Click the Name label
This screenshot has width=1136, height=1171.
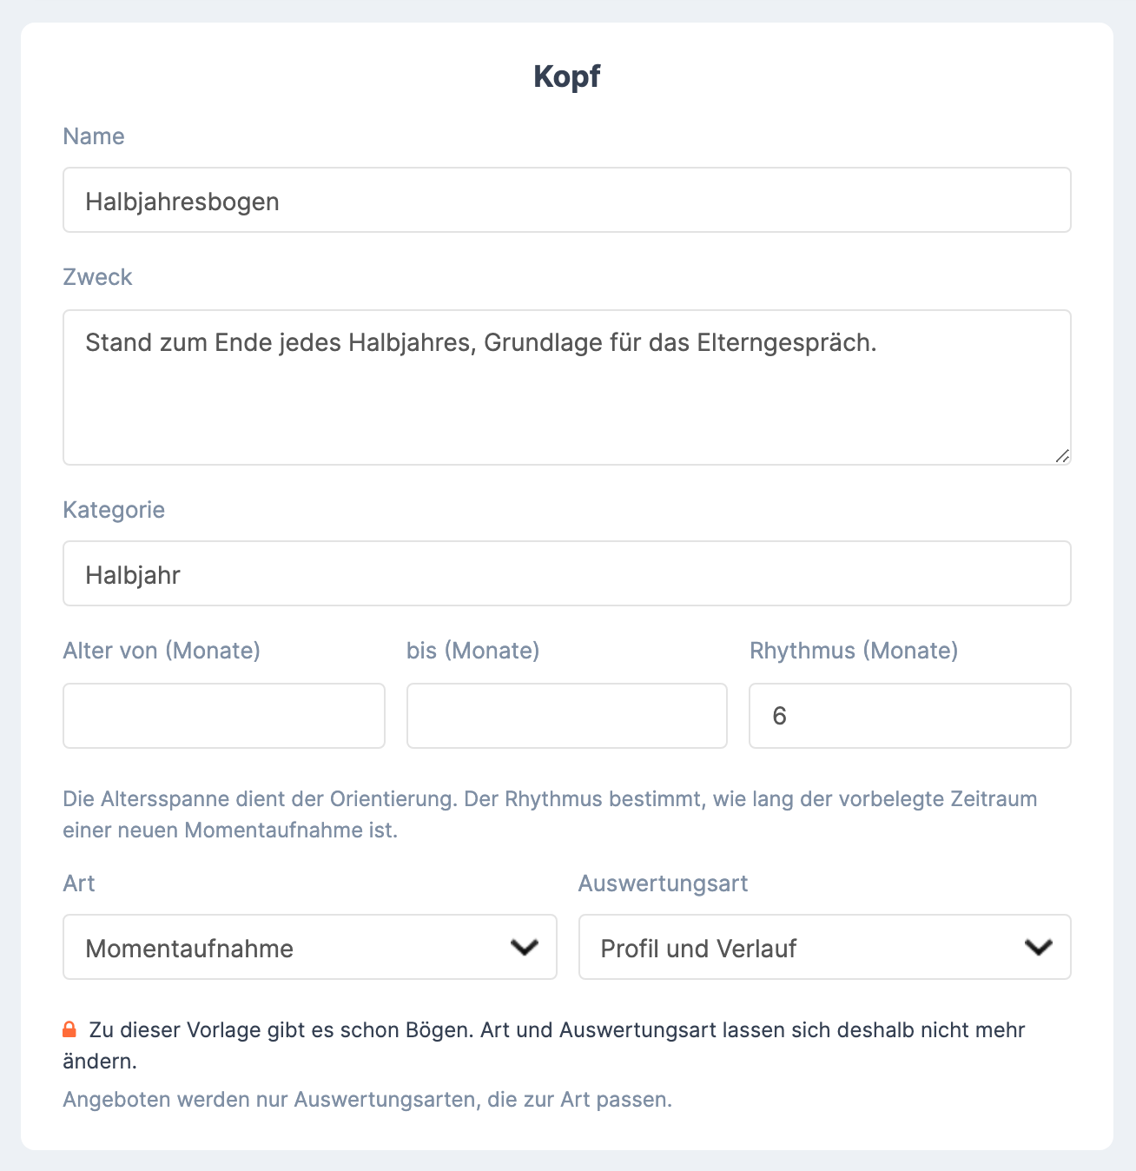click(x=94, y=136)
